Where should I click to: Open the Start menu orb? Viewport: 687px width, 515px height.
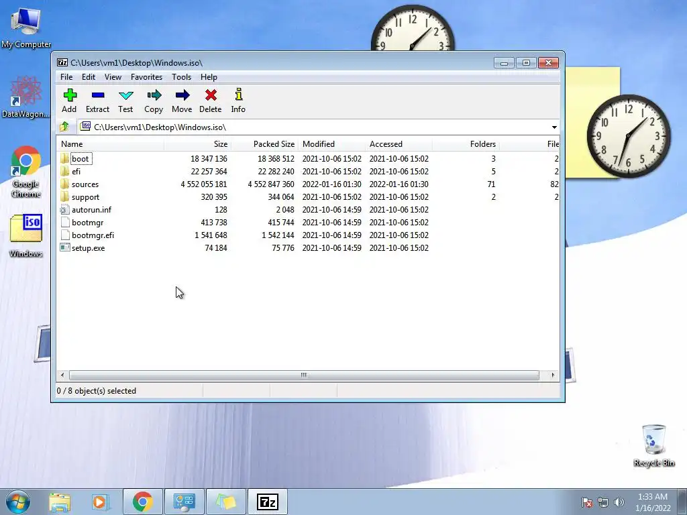[18, 502]
